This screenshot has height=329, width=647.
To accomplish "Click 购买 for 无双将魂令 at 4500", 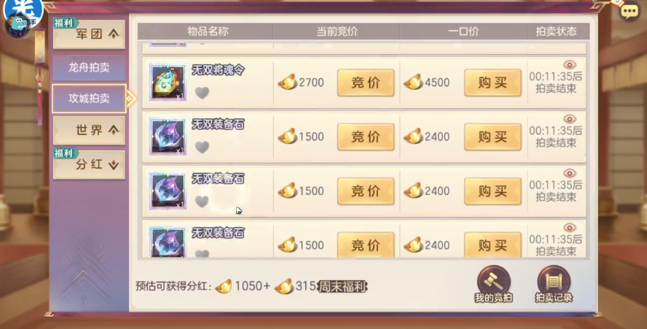I will click(x=493, y=83).
